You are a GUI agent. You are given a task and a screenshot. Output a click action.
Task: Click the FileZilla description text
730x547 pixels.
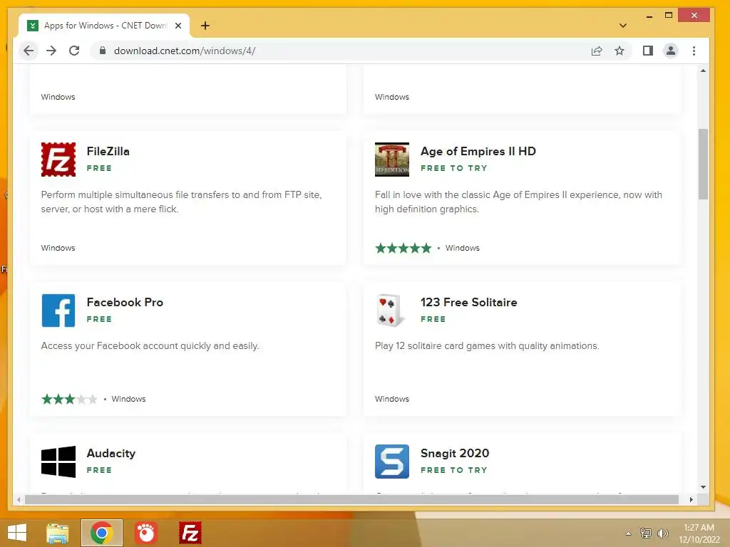[181, 202]
